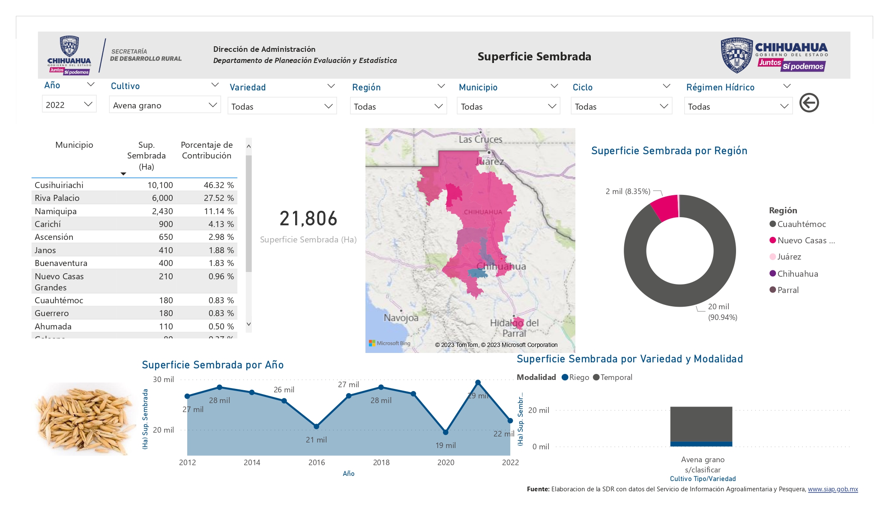Screen dimensions: 889x514
Task: Open the Variedad Todas dropdown
Action: (282, 106)
